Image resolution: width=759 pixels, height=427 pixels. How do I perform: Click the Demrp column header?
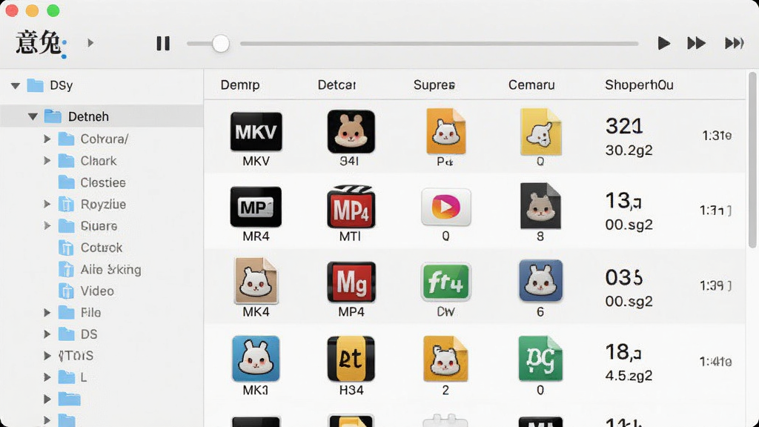[x=240, y=85]
